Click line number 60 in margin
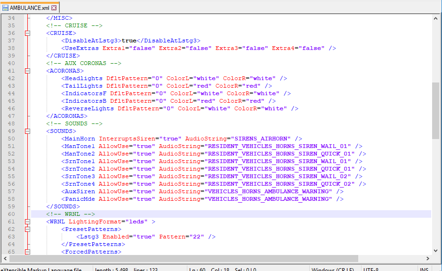 pyautogui.click(x=11, y=214)
